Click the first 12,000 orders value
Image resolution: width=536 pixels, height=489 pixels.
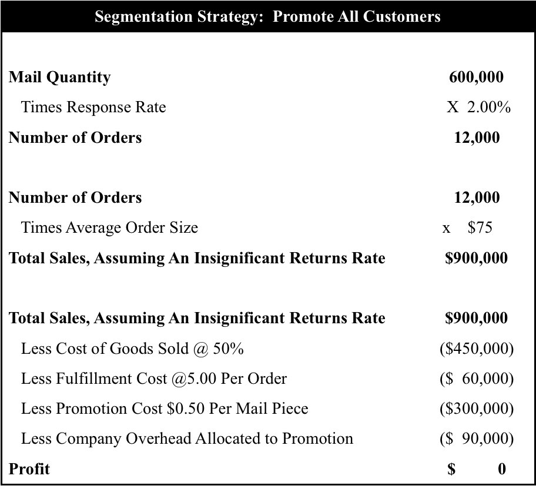click(x=477, y=138)
